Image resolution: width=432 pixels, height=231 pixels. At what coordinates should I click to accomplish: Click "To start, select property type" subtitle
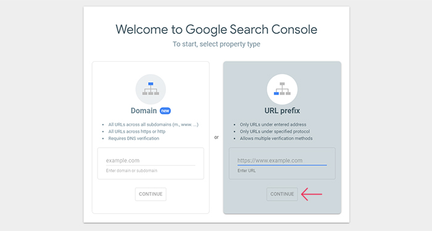click(216, 44)
